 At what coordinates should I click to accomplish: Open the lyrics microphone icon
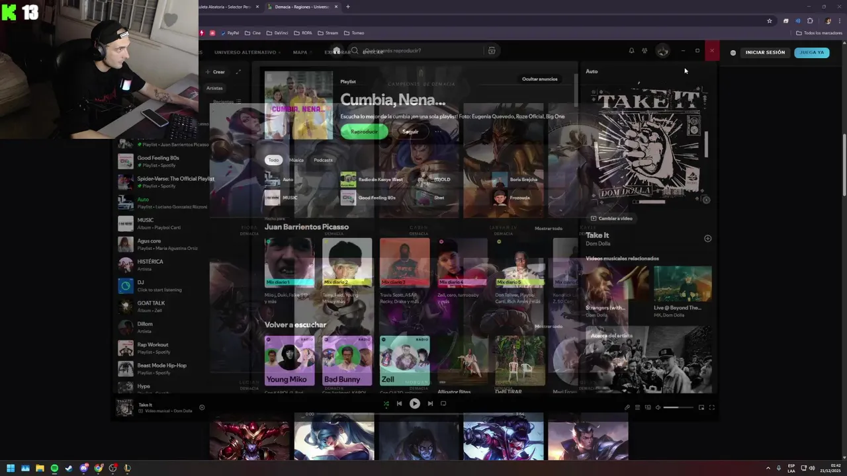click(627, 407)
